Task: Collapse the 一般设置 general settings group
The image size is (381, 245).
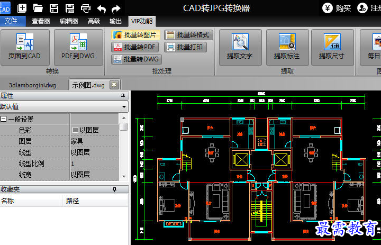Action: (x=4, y=119)
